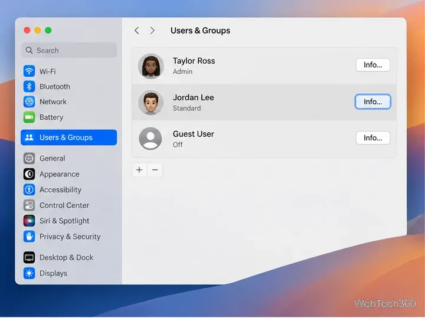Open Accessibility settings label

(60, 190)
